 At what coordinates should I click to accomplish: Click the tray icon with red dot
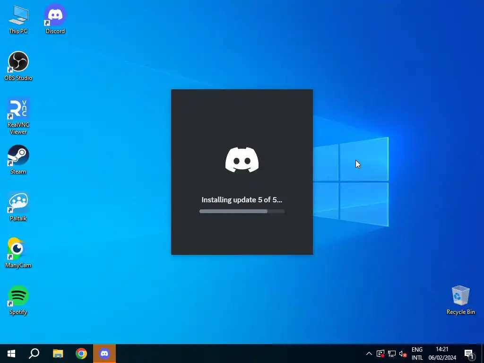380,354
